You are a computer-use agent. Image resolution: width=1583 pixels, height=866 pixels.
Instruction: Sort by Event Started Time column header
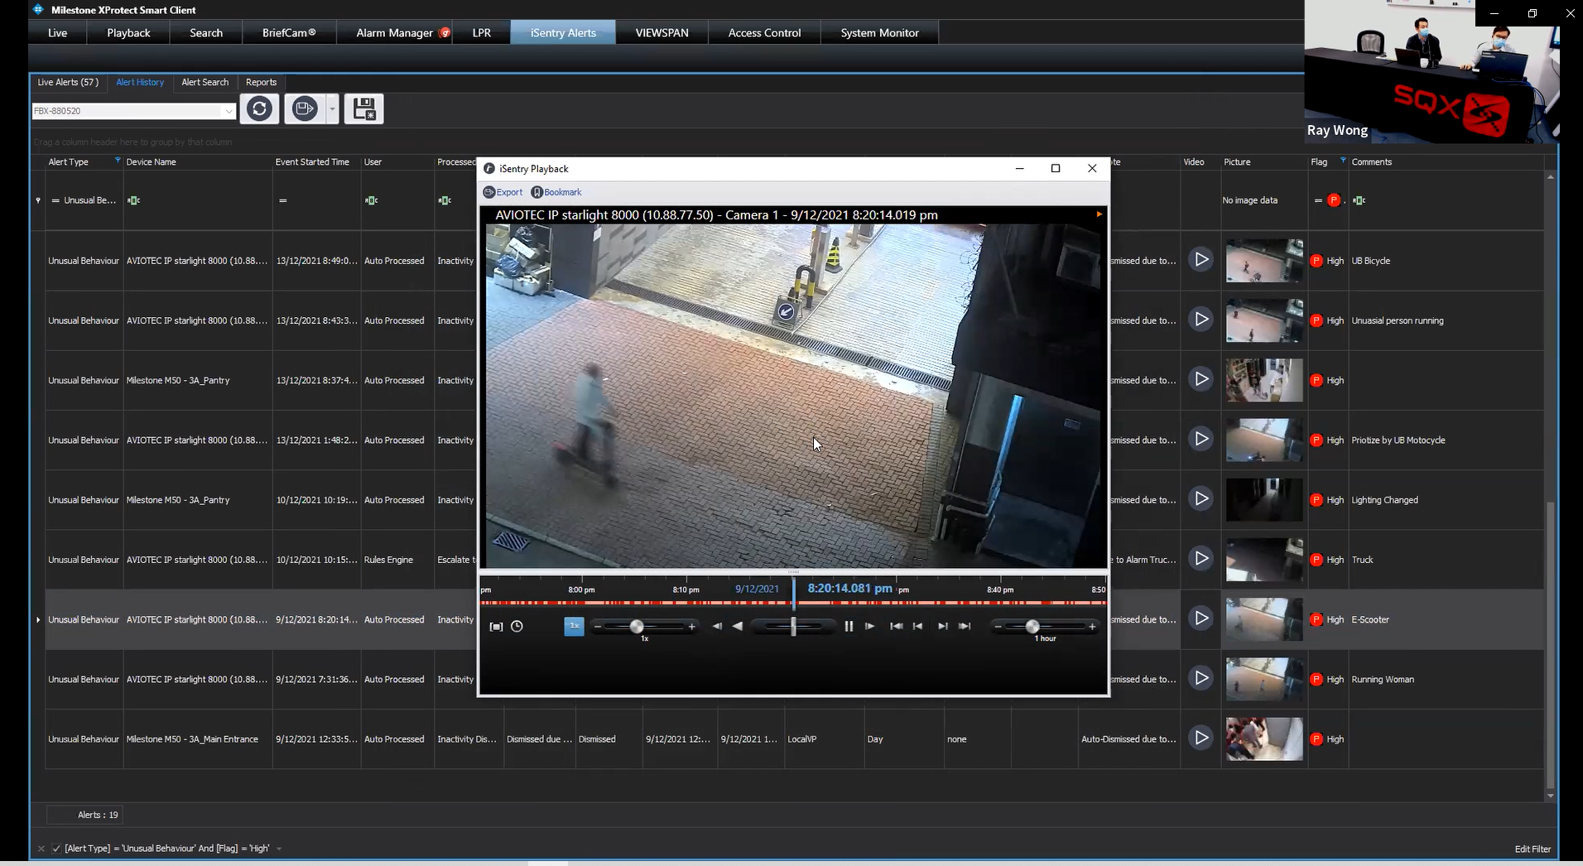(x=312, y=162)
